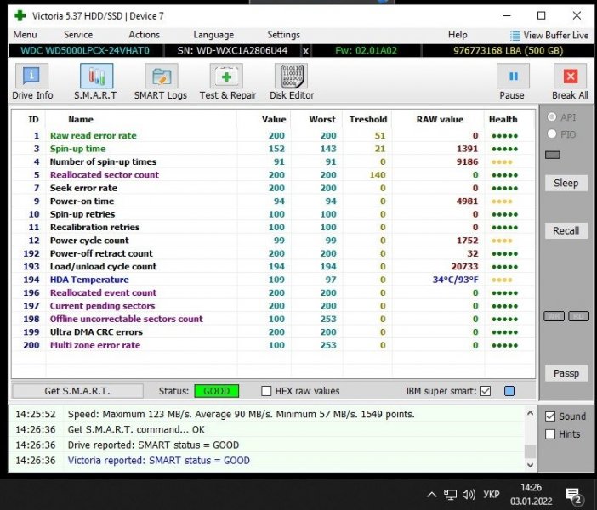Click View Buffer Live icon
Screen dimensions: 597x510
[x=516, y=36]
